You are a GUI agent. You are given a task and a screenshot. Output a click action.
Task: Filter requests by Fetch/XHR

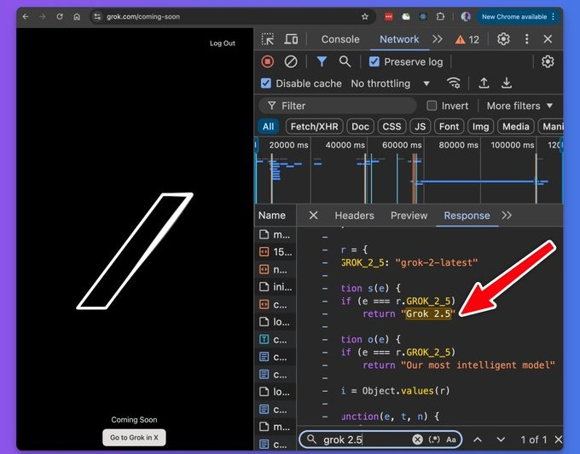[315, 127]
